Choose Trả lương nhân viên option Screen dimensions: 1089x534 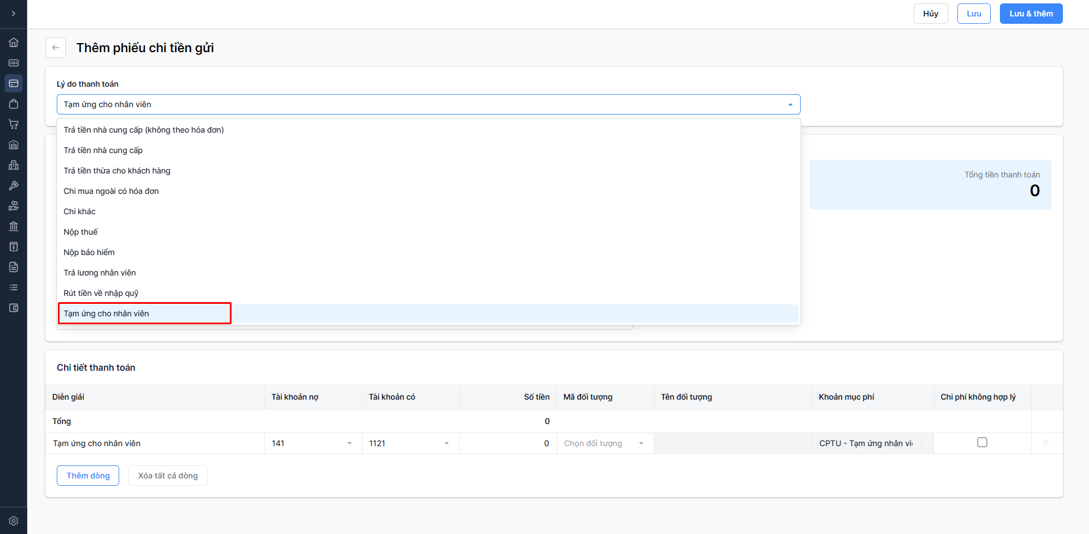tap(100, 273)
